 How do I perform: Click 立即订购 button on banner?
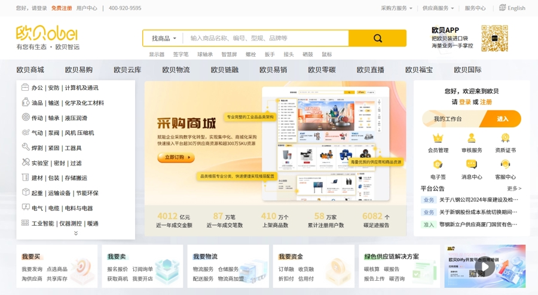click(176, 157)
